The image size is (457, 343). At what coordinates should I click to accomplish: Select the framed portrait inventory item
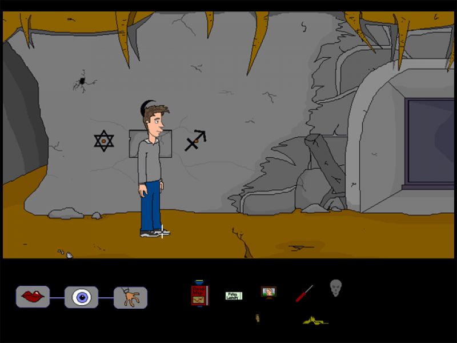tap(268, 292)
